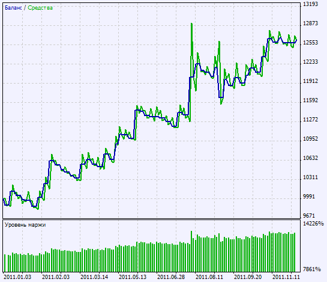This screenshot has height=282, width=327.
Task: Click the 2011.06.28 date label
Action: click(x=171, y=277)
